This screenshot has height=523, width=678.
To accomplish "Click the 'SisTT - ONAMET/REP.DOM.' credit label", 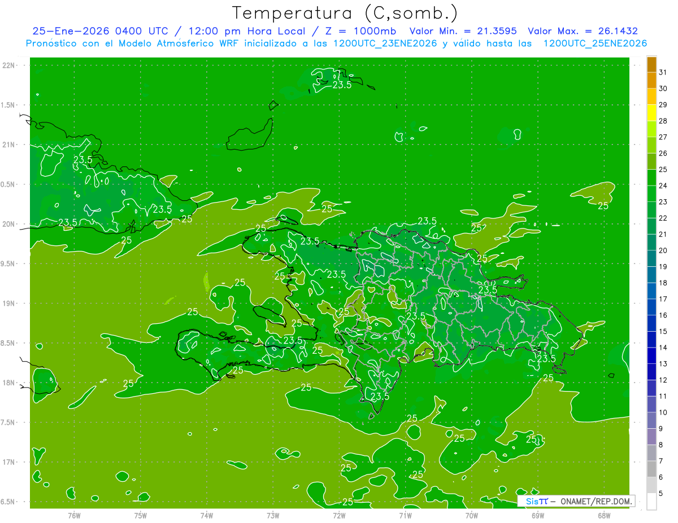I will (576, 501).
